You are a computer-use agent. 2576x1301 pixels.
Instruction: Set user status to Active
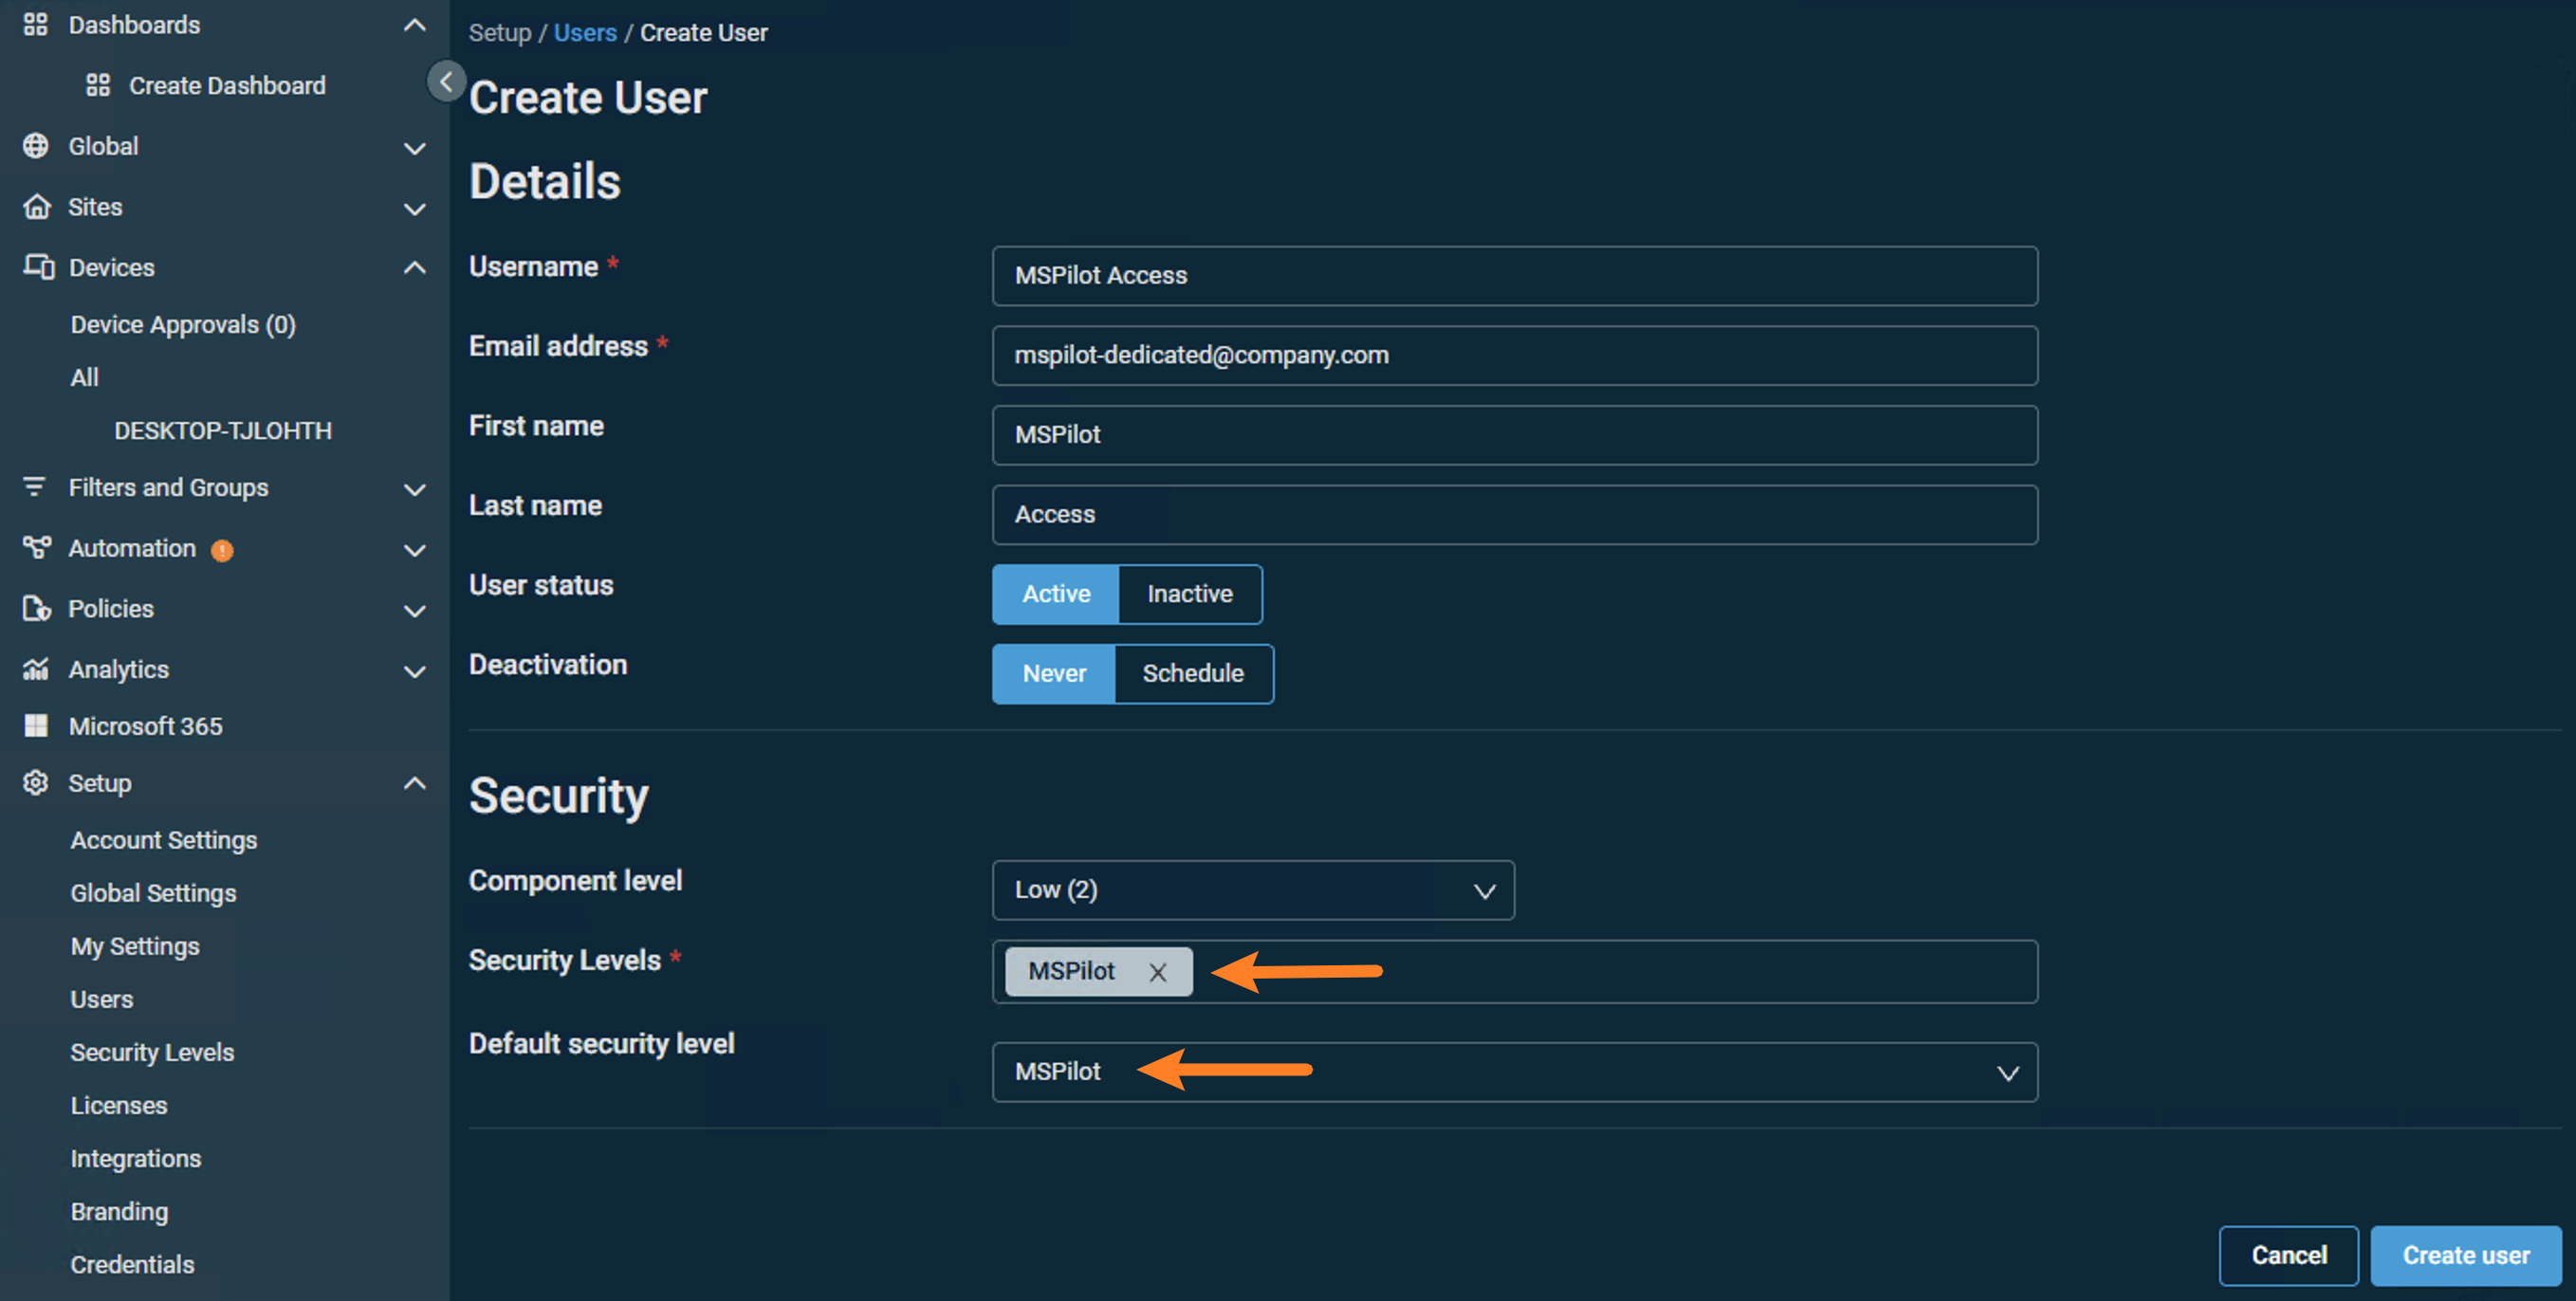pyautogui.click(x=1055, y=594)
